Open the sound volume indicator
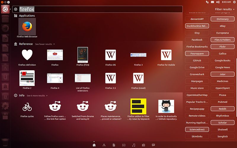237x148 pixels. (x=218, y=2)
